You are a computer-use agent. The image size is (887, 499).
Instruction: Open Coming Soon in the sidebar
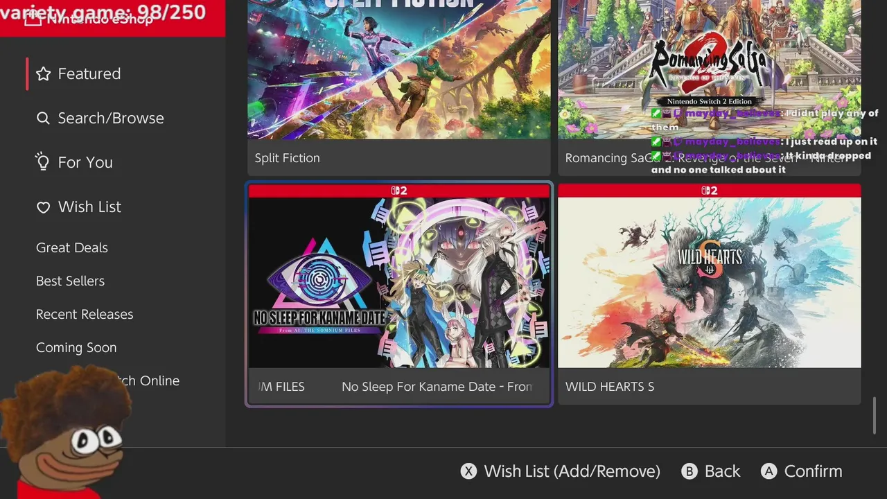pyautogui.click(x=76, y=348)
